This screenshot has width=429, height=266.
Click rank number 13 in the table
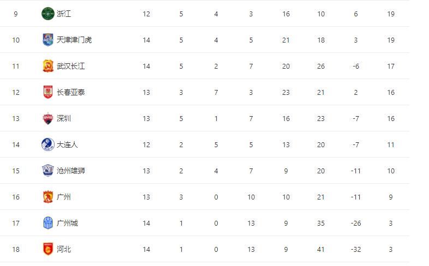[x=16, y=118]
